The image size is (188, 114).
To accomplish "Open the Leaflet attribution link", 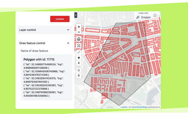I will tap(124, 107).
